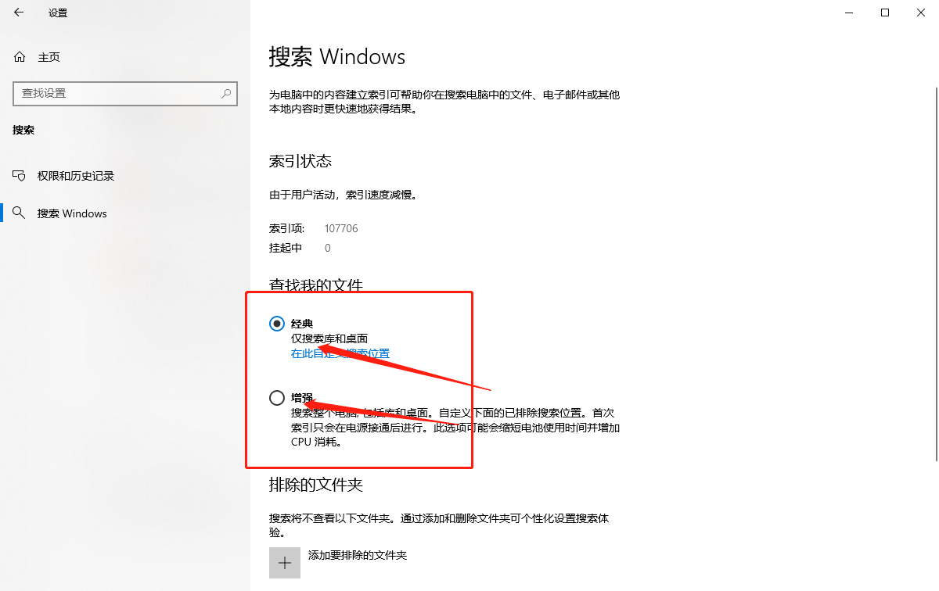Minimize the Settings window

click(849, 13)
